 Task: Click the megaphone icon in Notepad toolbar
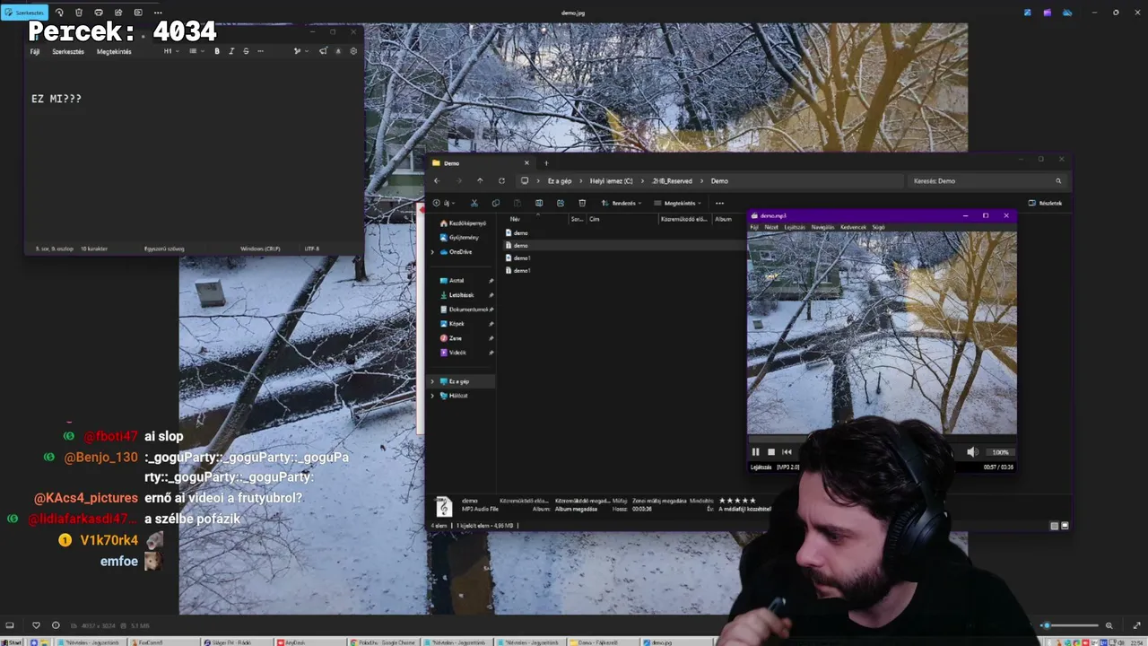[323, 51]
